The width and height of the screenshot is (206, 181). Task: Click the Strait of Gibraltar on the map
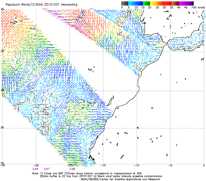pos(167,43)
